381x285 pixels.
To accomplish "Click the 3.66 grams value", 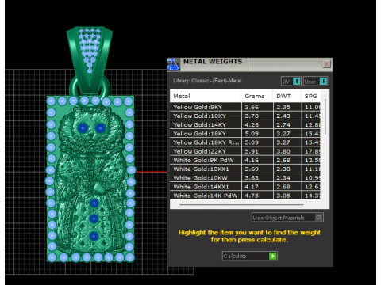I will pyautogui.click(x=252, y=107).
